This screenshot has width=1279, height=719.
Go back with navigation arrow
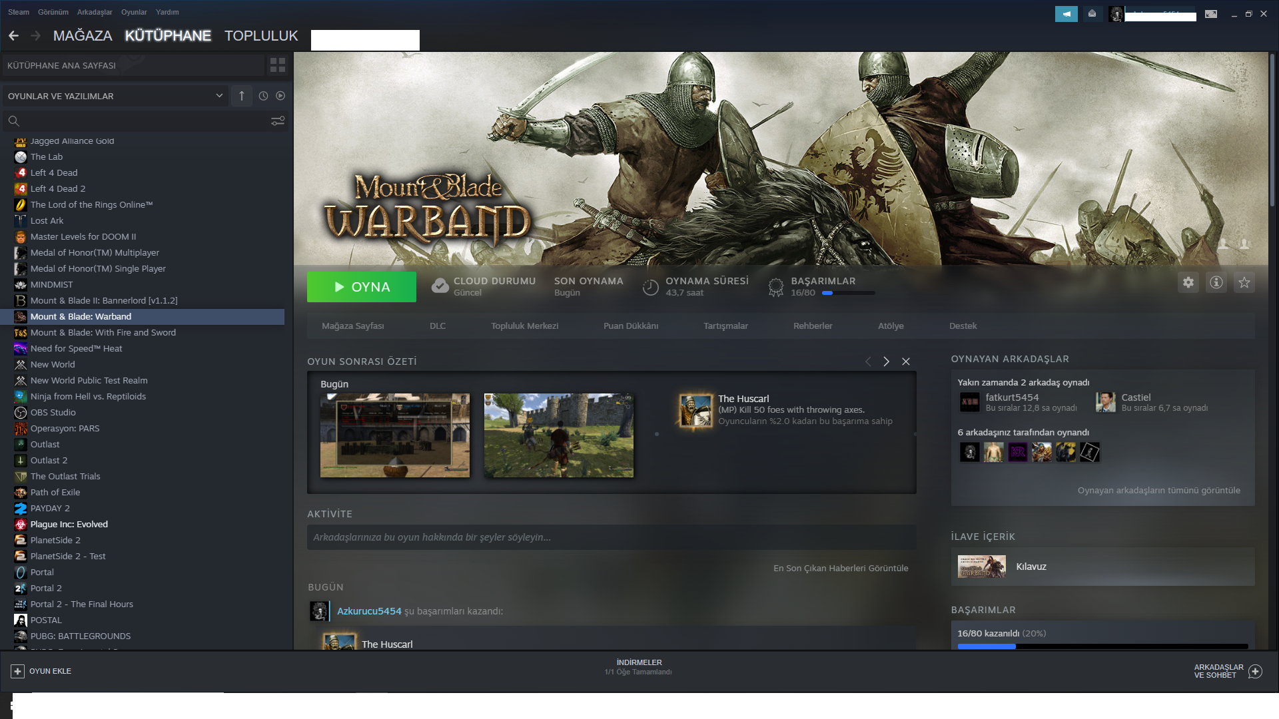[14, 36]
